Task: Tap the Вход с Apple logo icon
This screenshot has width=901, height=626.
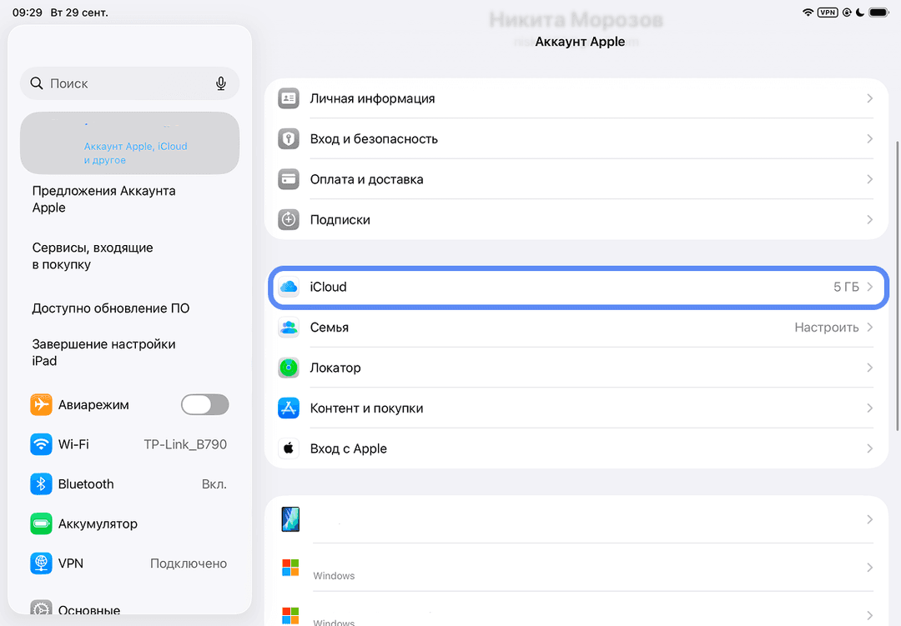Action: [289, 448]
